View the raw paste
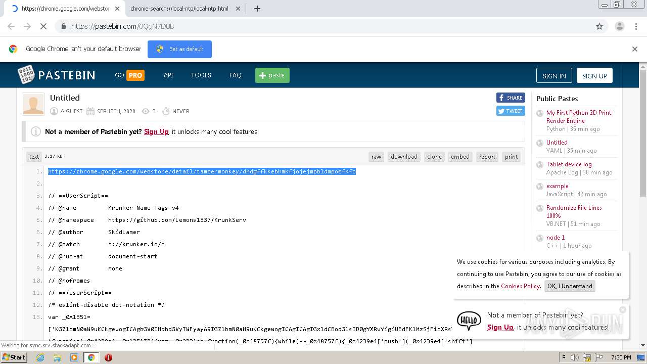 [376, 157]
